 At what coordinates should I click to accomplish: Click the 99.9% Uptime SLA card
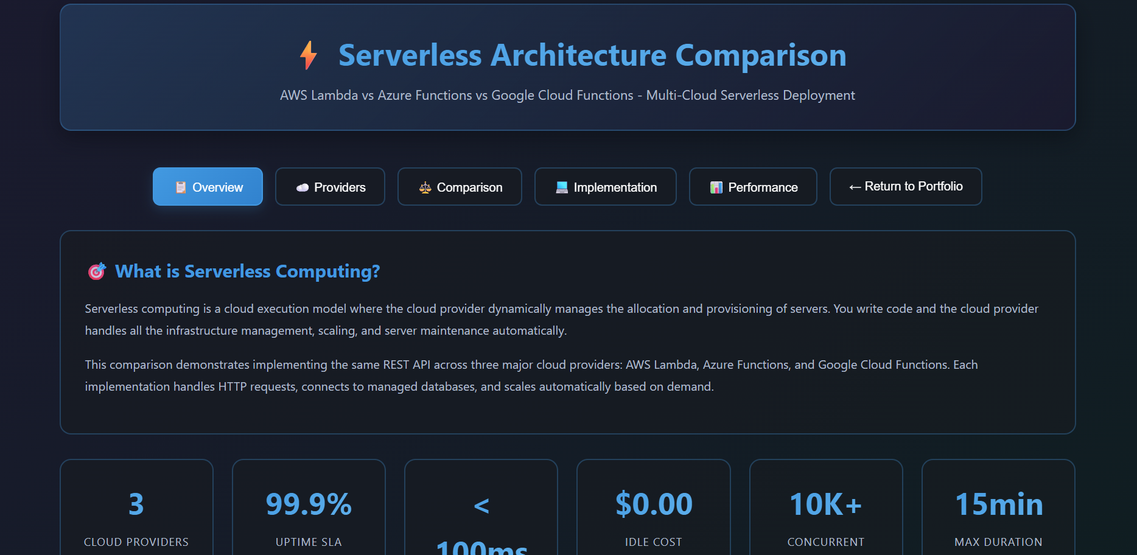[x=309, y=511]
